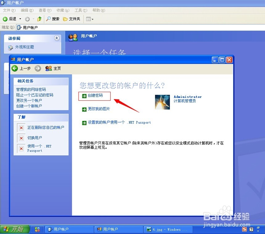The width and height of the screenshot is (265, 234).
Task: Maximize the 用户帐户 dialog window
Action: point(222,60)
